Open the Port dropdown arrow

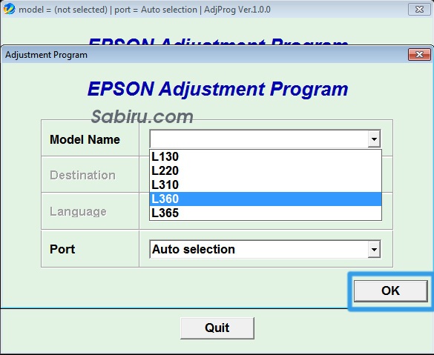point(374,249)
